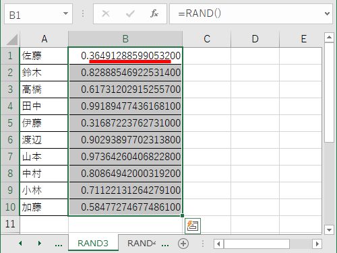Click the Insert Function fx icon

(x=154, y=13)
